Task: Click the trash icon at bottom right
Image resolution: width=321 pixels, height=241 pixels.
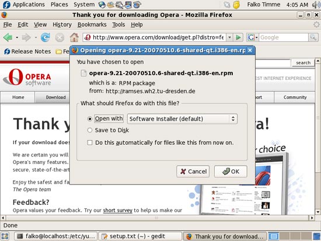Action: (x=317, y=236)
